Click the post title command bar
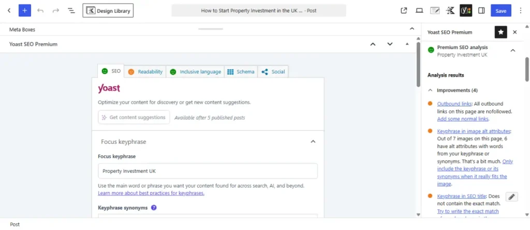 pyautogui.click(x=259, y=10)
